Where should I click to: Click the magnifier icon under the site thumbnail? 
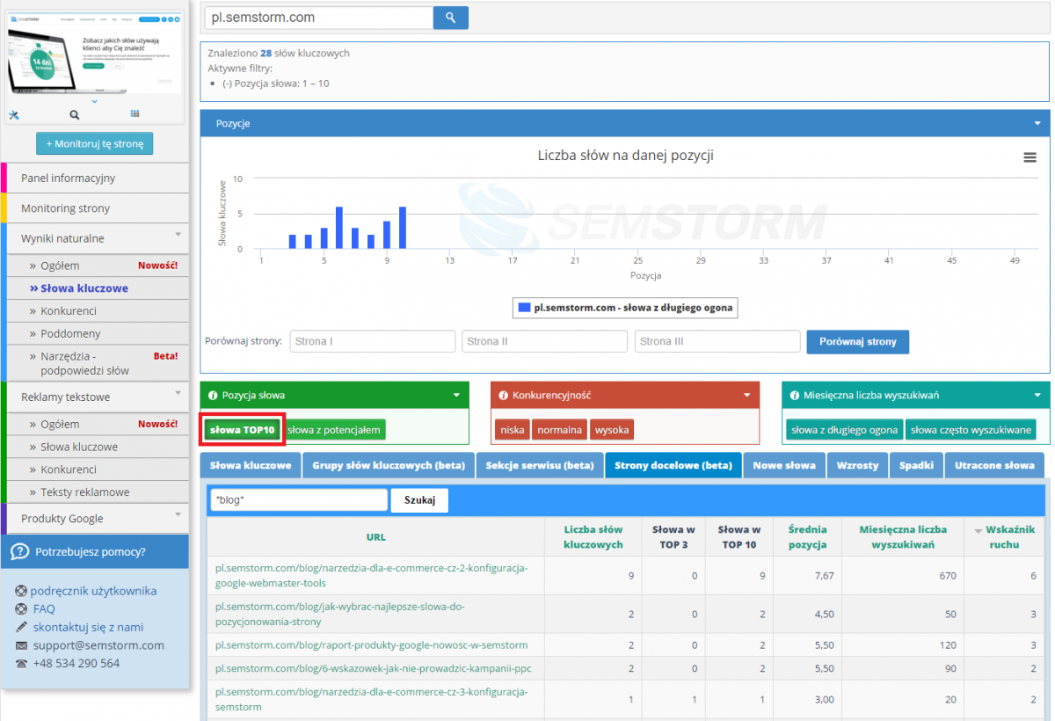(x=75, y=114)
